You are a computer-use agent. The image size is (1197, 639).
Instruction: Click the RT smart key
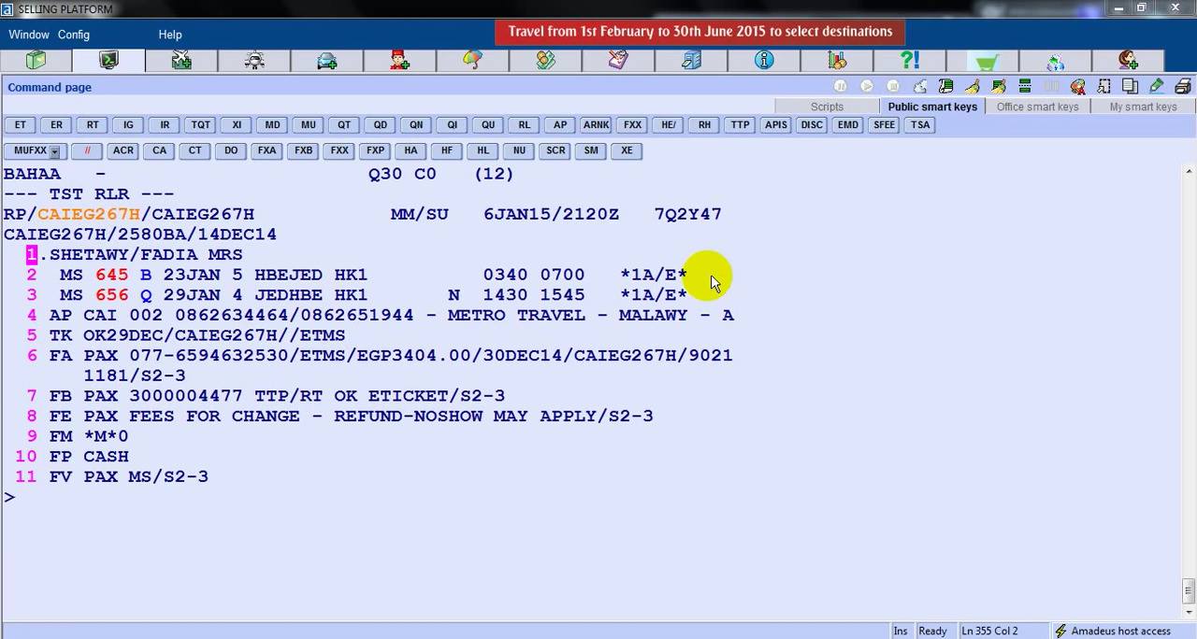(x=93, y=125)
